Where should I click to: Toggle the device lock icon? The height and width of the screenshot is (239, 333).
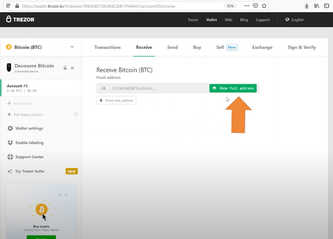click(x=65, y=68)
